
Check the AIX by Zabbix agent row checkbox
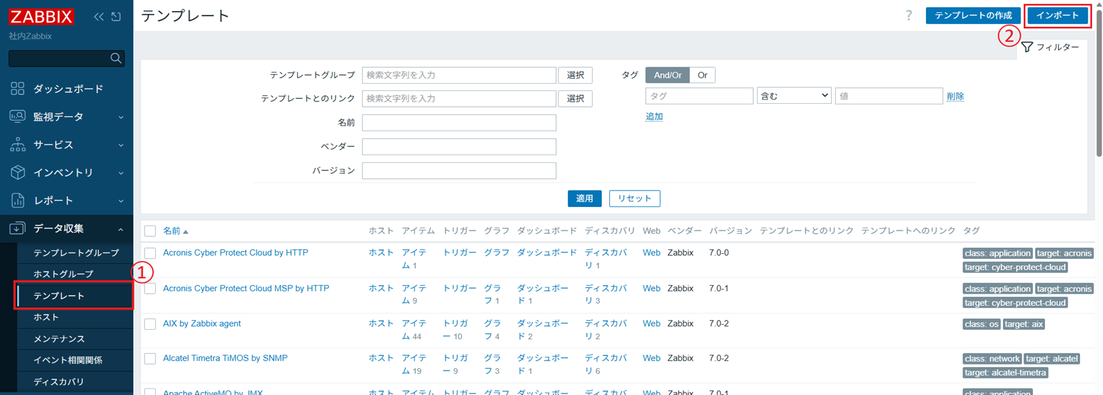[x=150, y=324]
